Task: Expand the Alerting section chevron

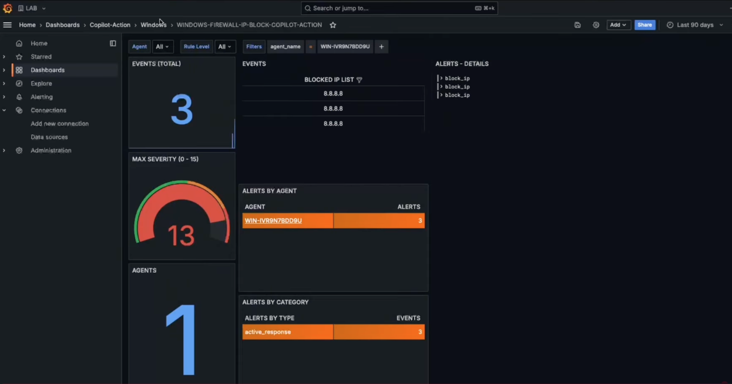Action: coord(4,97)
